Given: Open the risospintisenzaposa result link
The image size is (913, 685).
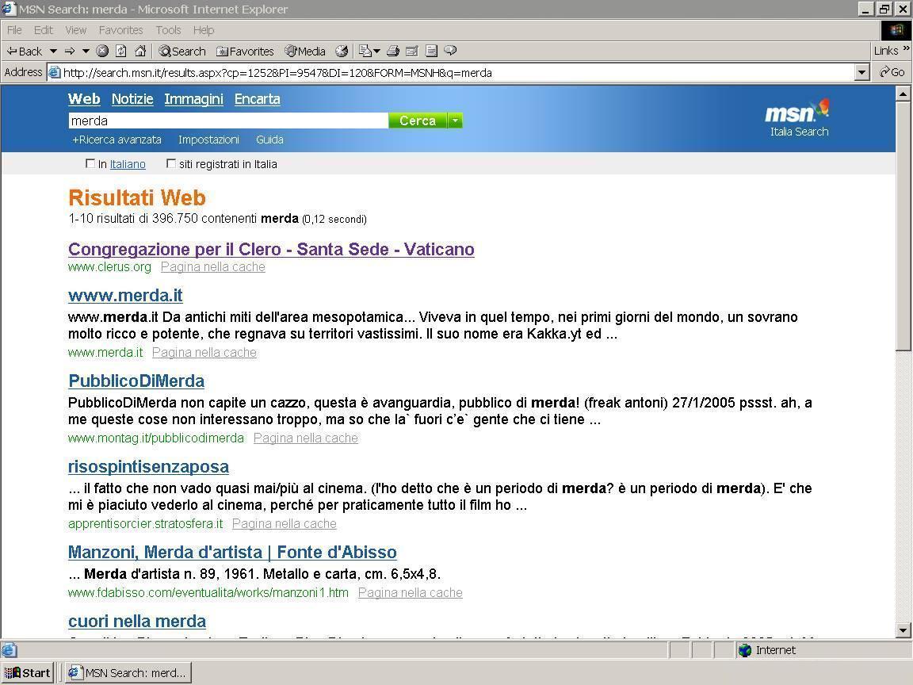Looking at the screenshot, I should [x=148, y=467].
